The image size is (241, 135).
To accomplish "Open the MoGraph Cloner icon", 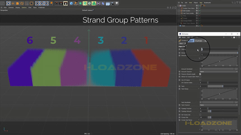I will [x=94, y=3].
